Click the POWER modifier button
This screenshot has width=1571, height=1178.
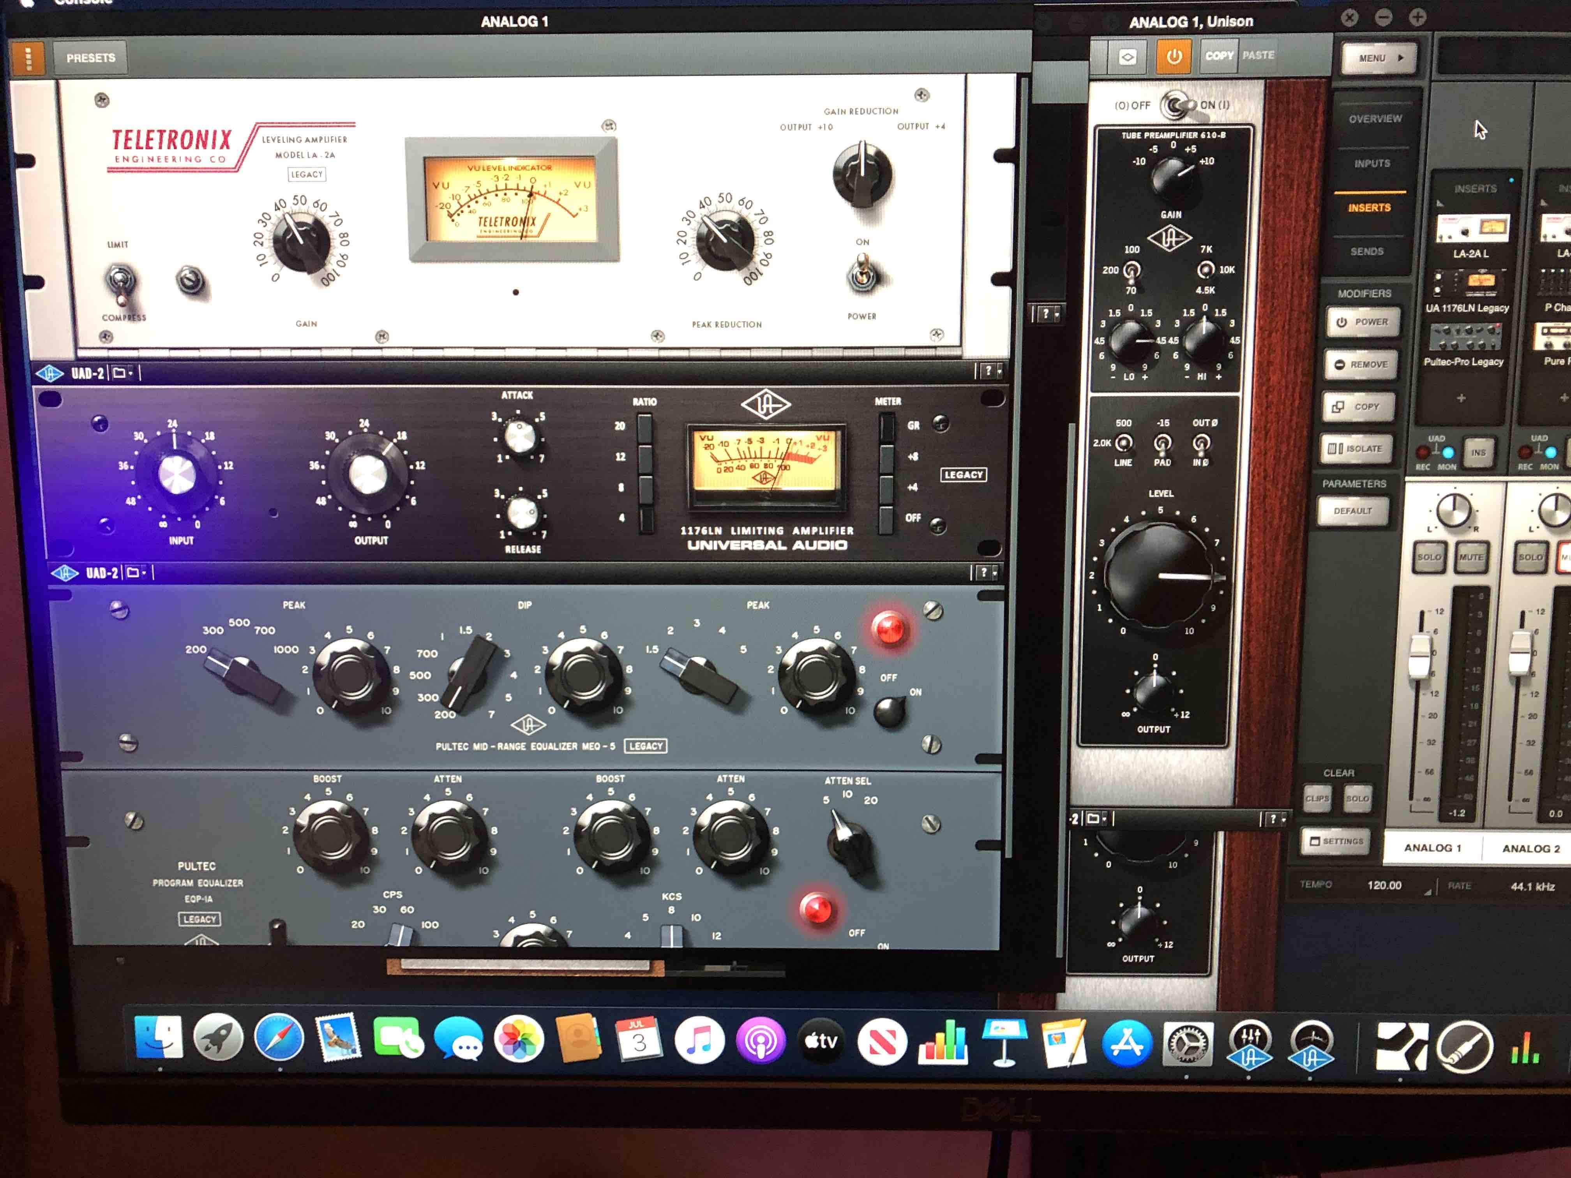(1364, 322)
